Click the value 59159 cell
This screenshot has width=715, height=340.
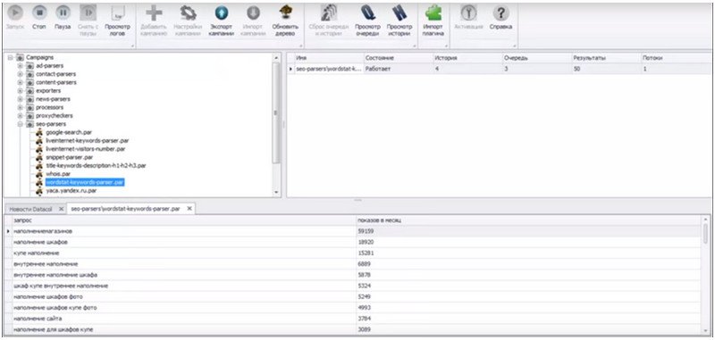click(x=528, y=231)
